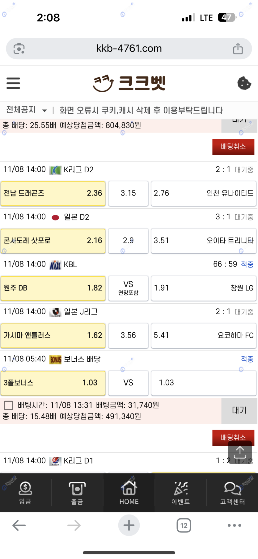The height and width of the screenshot is (559, 258).
Task: Tap the browser share icon
Action: pyautogui.click(x=238, y=49)
